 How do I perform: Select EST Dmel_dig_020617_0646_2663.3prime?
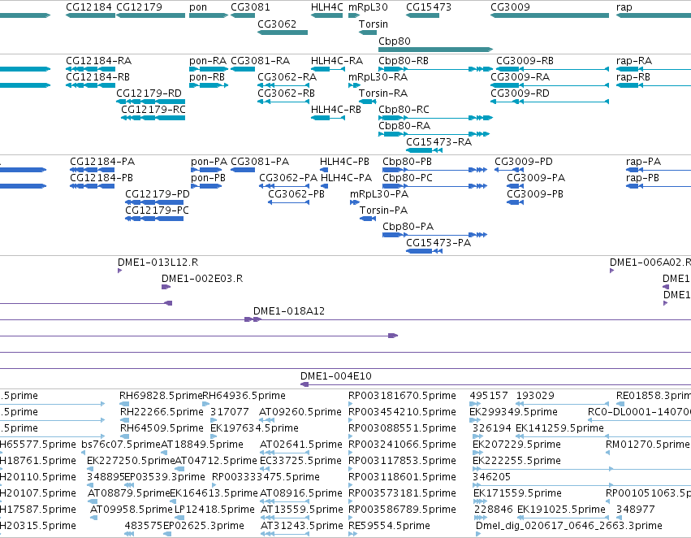click(569, 526)
